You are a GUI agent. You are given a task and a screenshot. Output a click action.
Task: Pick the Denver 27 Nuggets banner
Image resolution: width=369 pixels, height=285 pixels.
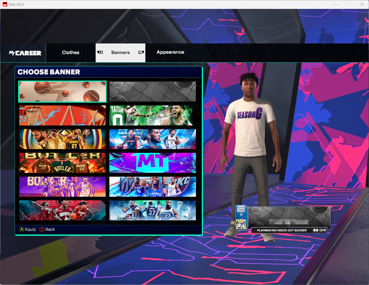coord(62,139)
